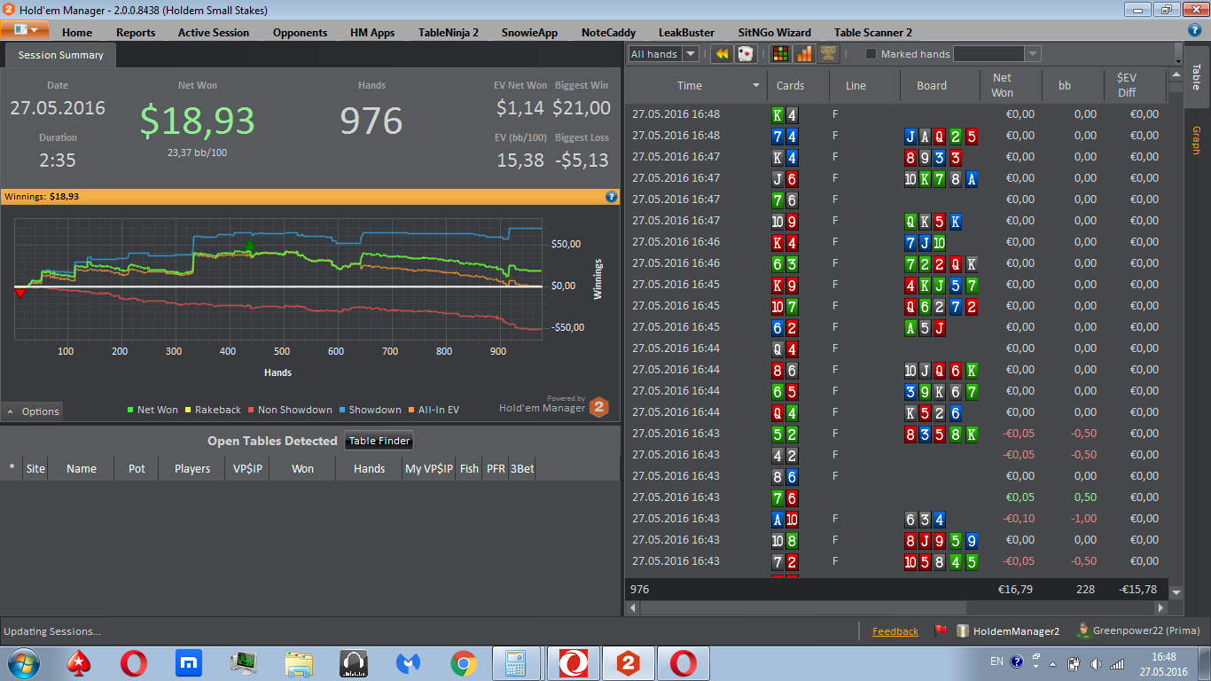Click the Greenpower22 player avatar icon
This screenshot has width=1211, height=681.
click(x=1082, y=630)
